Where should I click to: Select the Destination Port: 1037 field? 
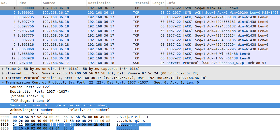pyautogui.click(x=36, y=92)
